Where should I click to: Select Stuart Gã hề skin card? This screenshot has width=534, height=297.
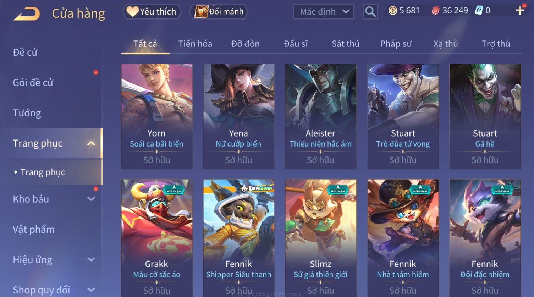click(x=485, y=116)
